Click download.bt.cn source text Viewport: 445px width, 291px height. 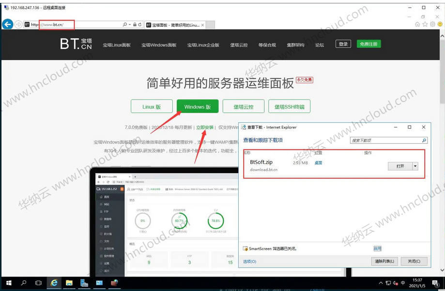click(x=263, y=170)
